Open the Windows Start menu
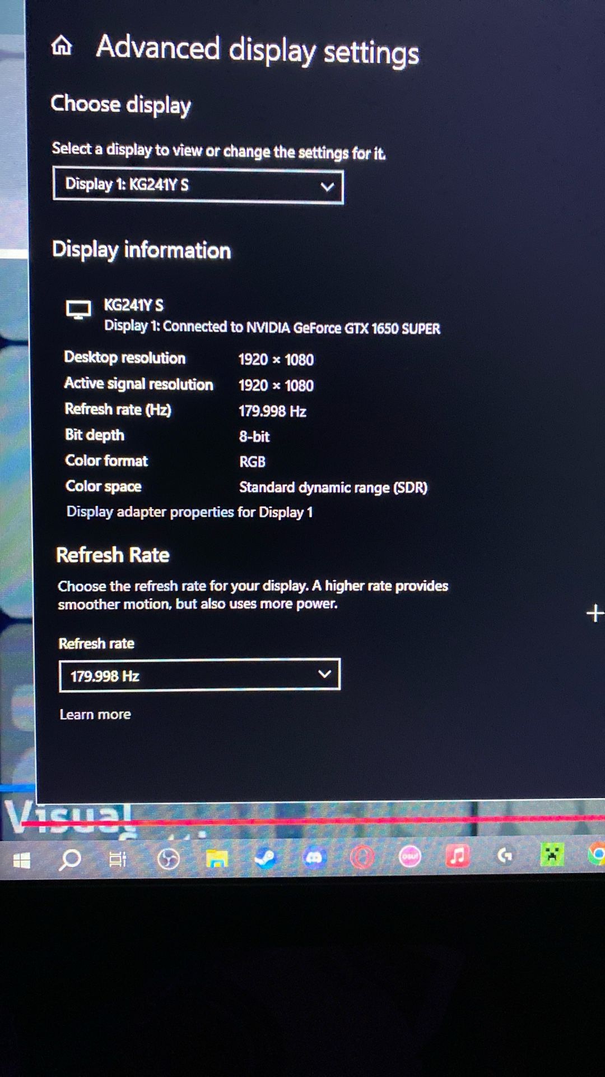 point(21,860)
